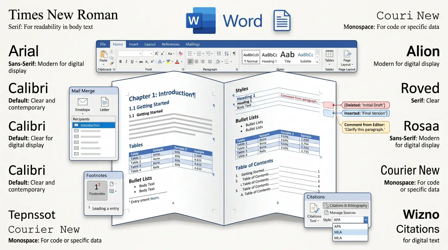Align text left in Paragraph group
The width and height of the screenshot is (448, 250).
(x=190, y=62)
